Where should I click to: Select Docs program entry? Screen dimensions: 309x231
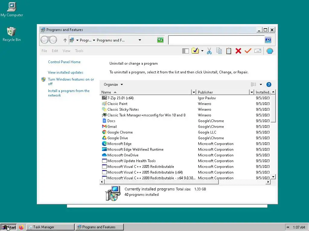click(111, 121)
